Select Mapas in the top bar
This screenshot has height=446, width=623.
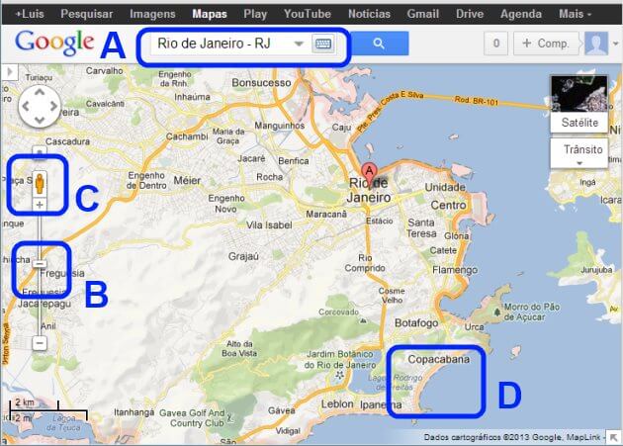[x=210, y=14]
